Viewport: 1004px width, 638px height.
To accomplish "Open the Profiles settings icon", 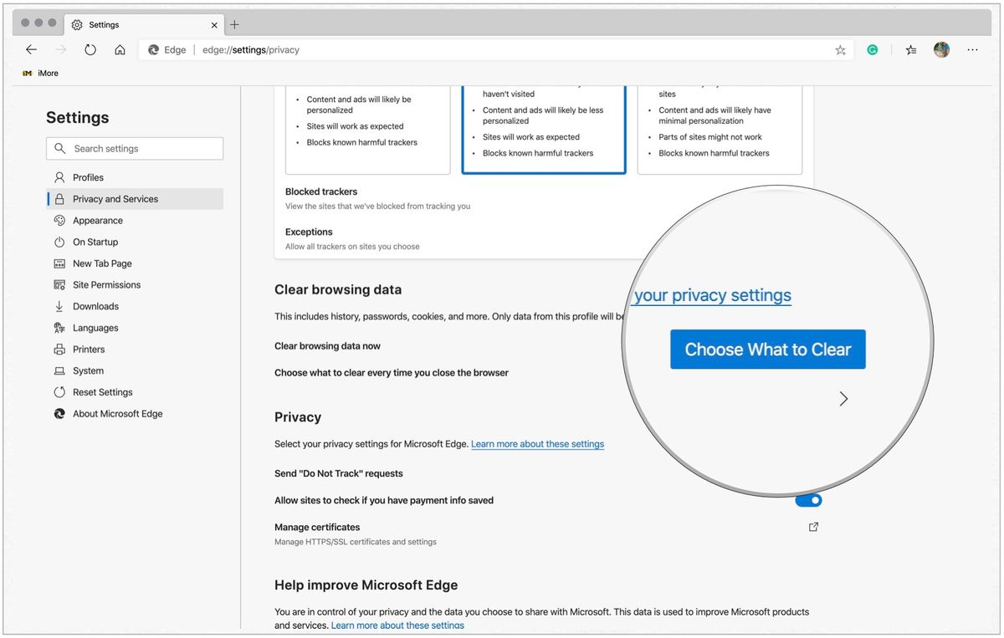I will coord(59,177).
